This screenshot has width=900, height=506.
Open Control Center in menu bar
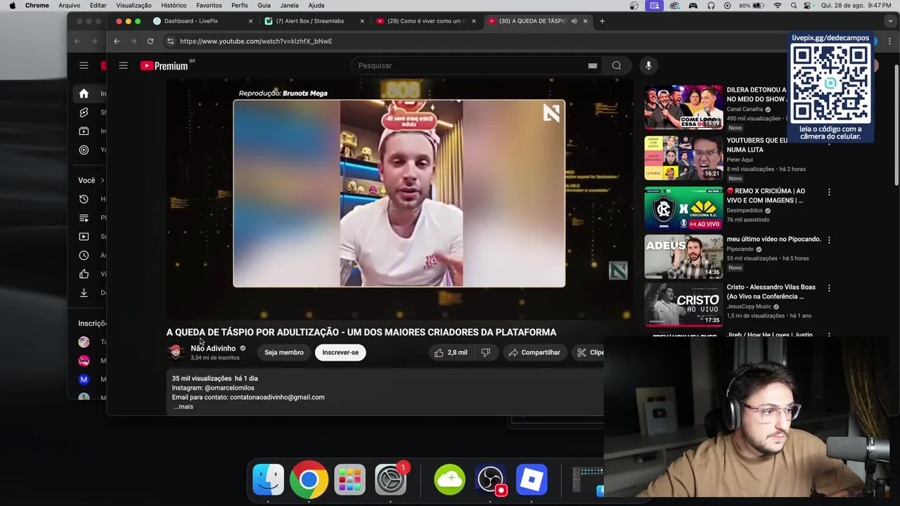click(x=807, y=5)
